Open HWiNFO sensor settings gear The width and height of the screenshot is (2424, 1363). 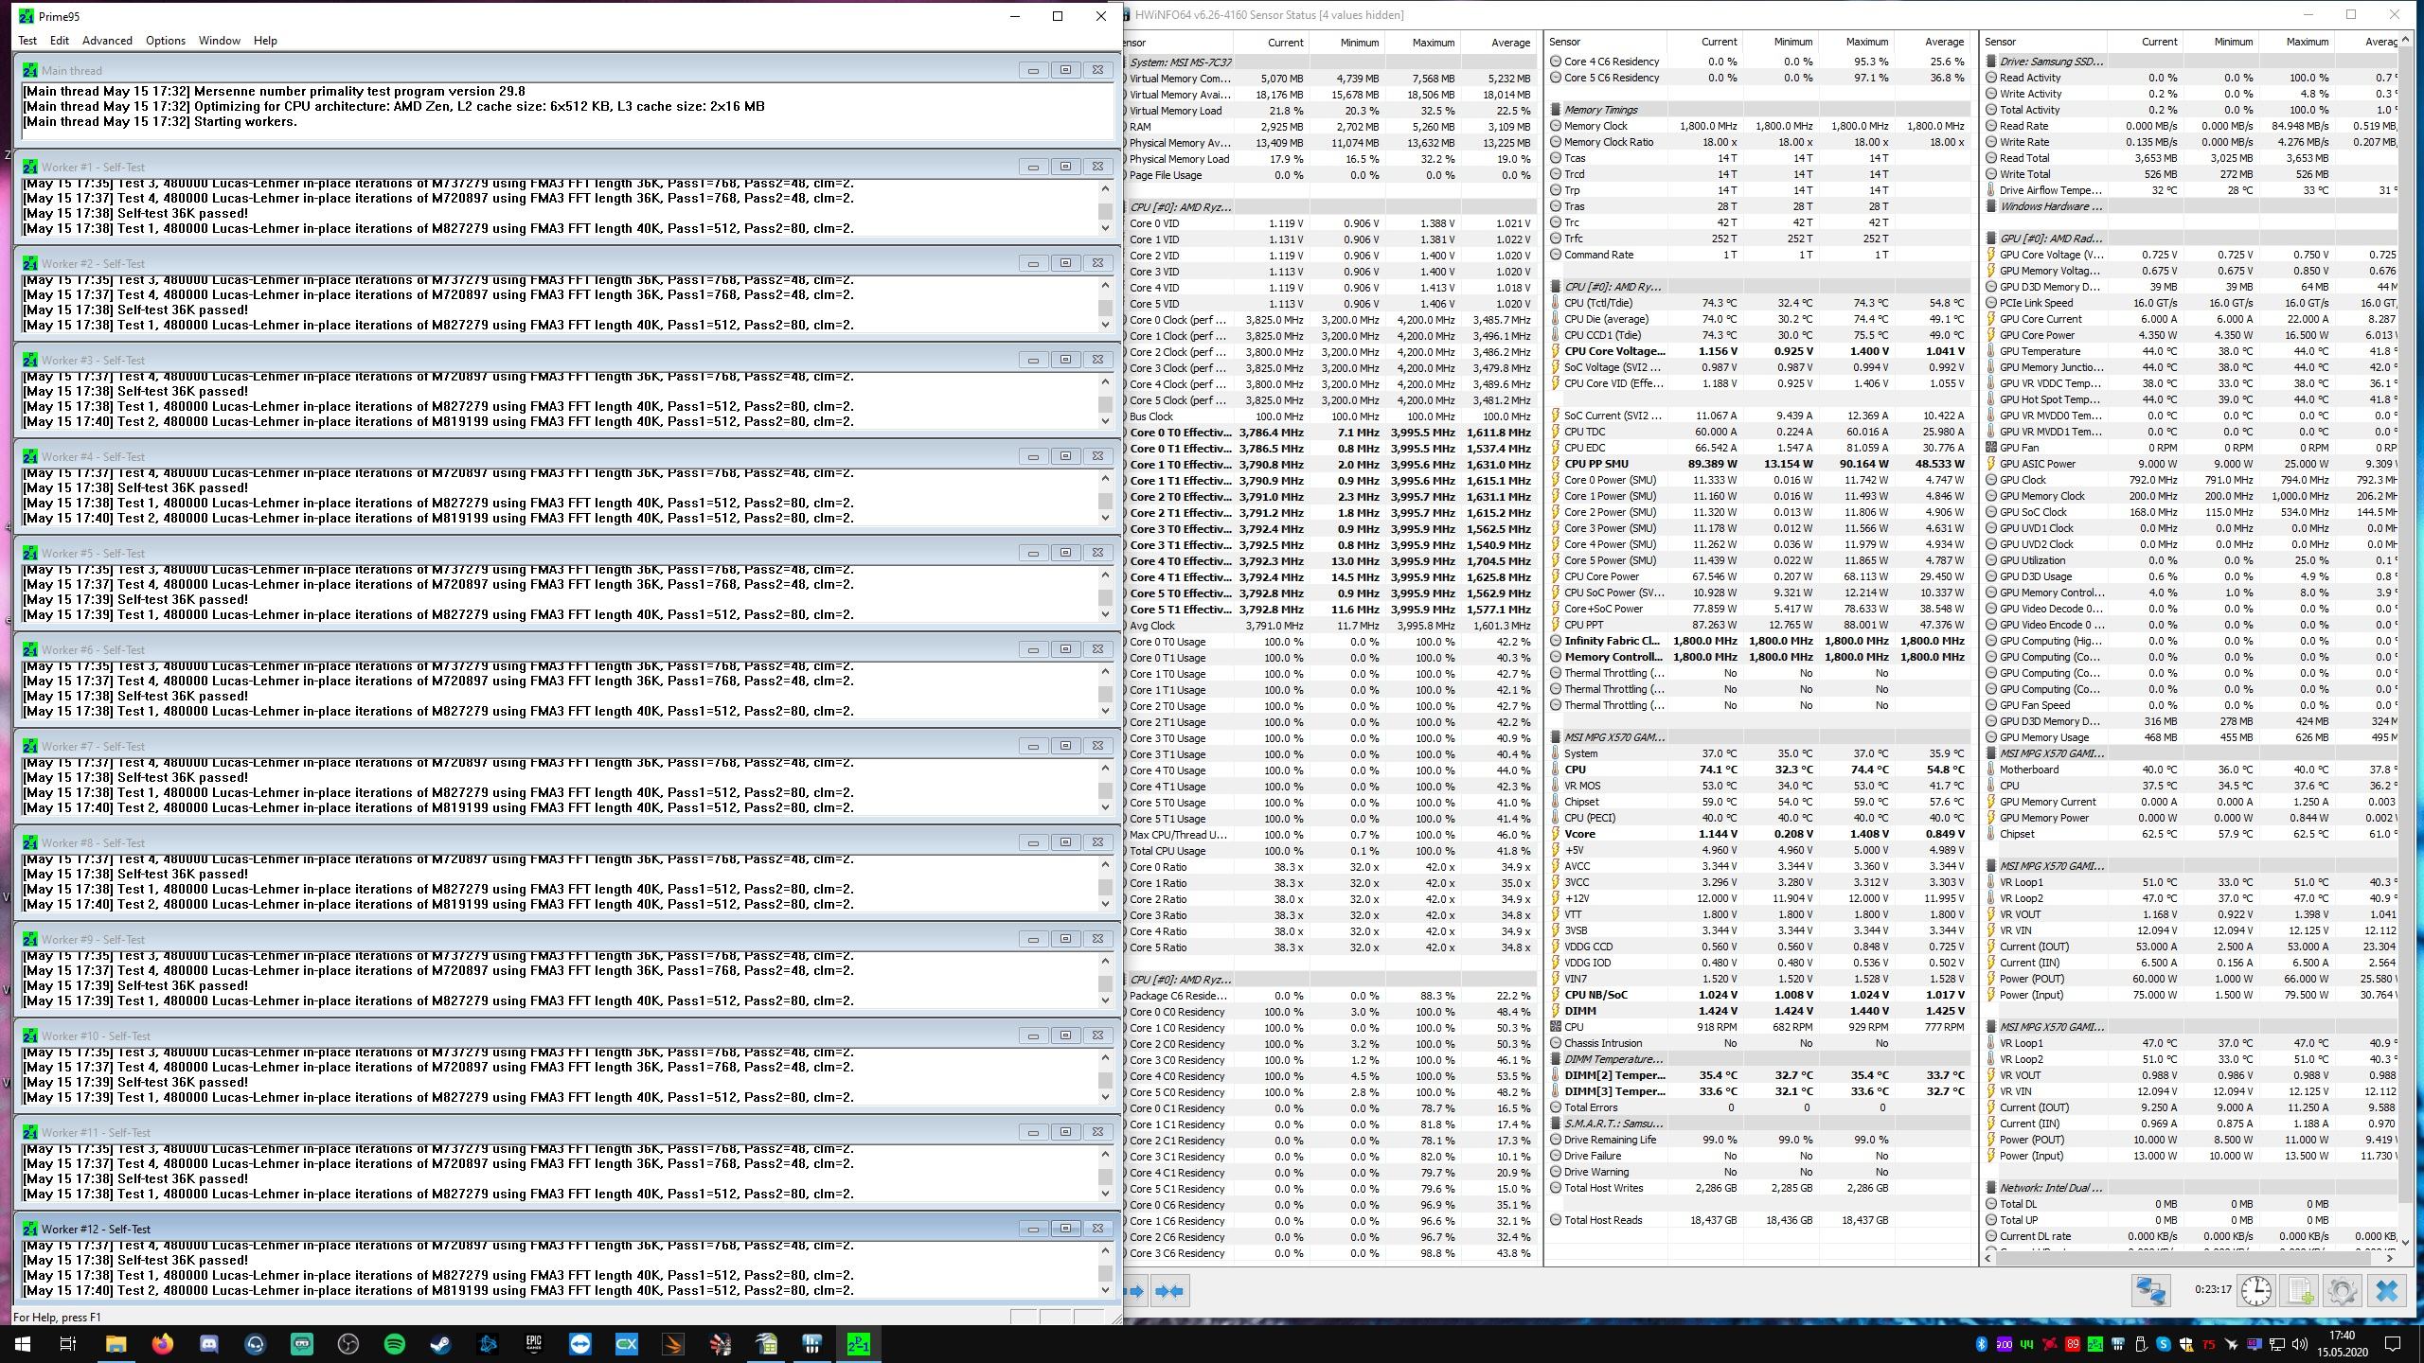click(2342, 1291)
